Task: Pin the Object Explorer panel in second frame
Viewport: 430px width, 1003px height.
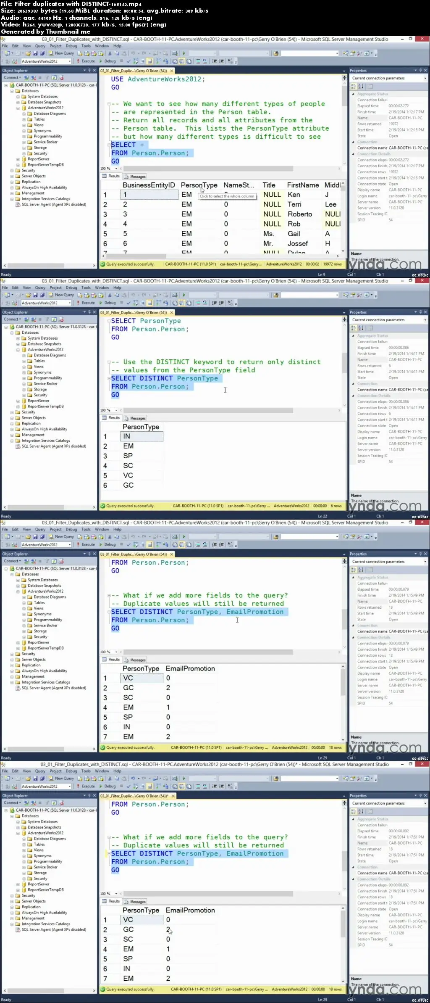Action: tap(89, 312)
